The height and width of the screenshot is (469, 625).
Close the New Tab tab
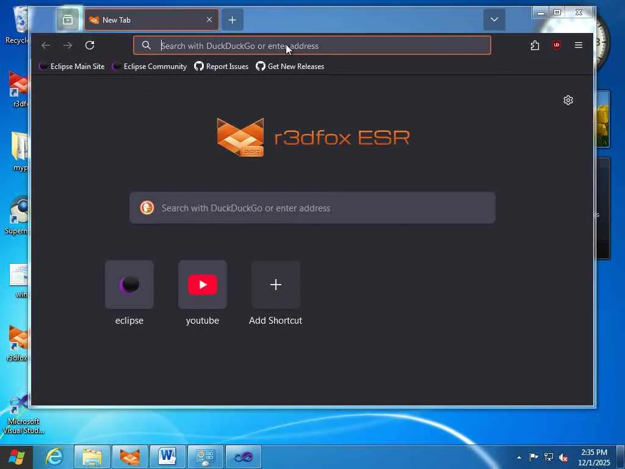(209, 20)
